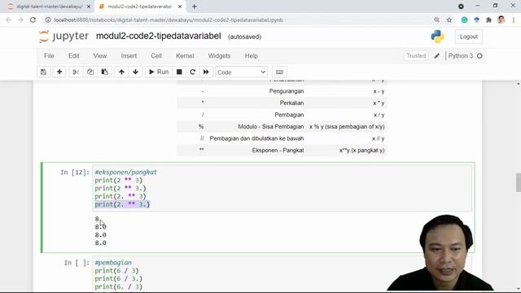Insert a cell below with the plus icon
This screenshot has width=521, height=293.
[x=59, y=72]
